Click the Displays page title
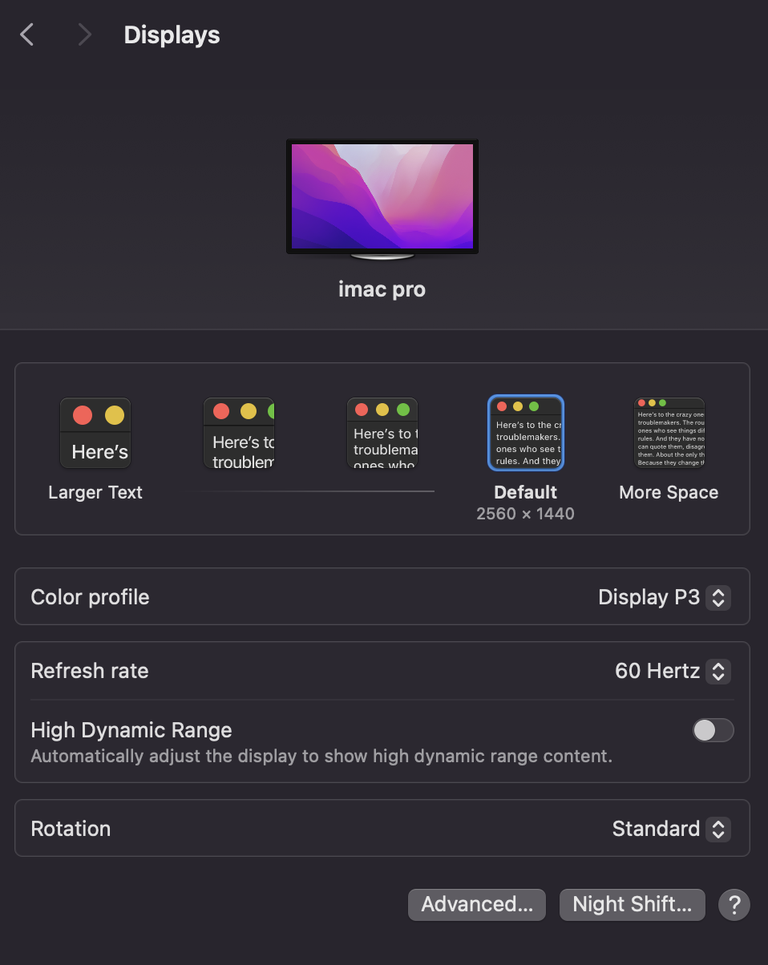768x965 pixels. point(172,35)
